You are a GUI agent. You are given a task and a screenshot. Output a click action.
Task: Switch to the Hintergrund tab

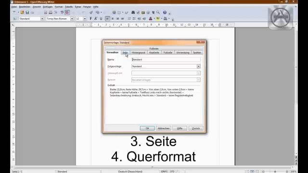pos(138,52)
